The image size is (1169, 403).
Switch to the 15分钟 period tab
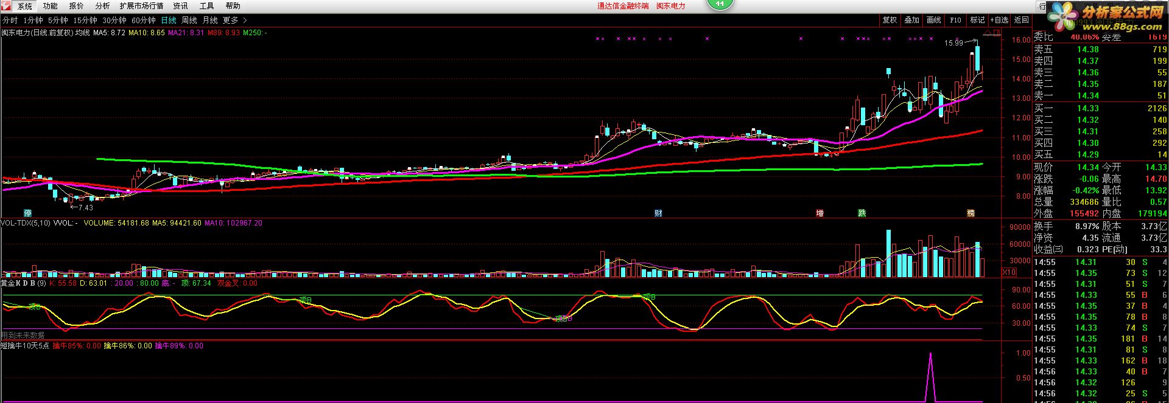(85, 21)
